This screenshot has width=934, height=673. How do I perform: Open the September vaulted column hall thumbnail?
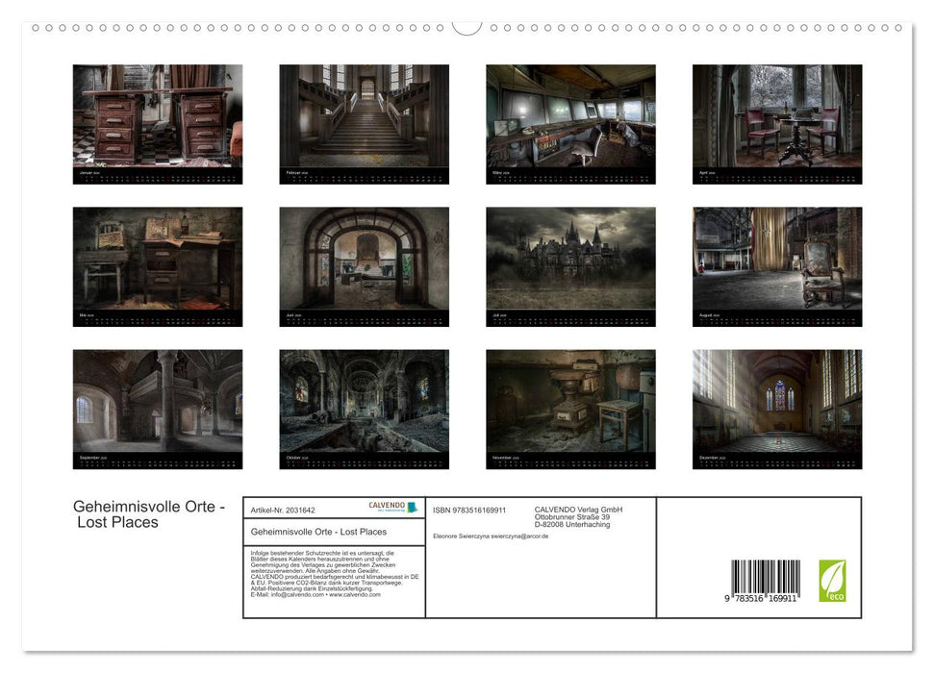click(158, 401)
